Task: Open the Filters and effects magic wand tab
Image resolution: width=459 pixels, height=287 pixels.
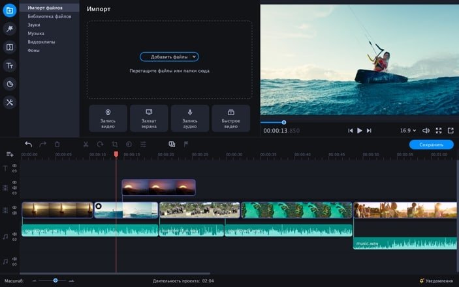Action: (10, 29)
